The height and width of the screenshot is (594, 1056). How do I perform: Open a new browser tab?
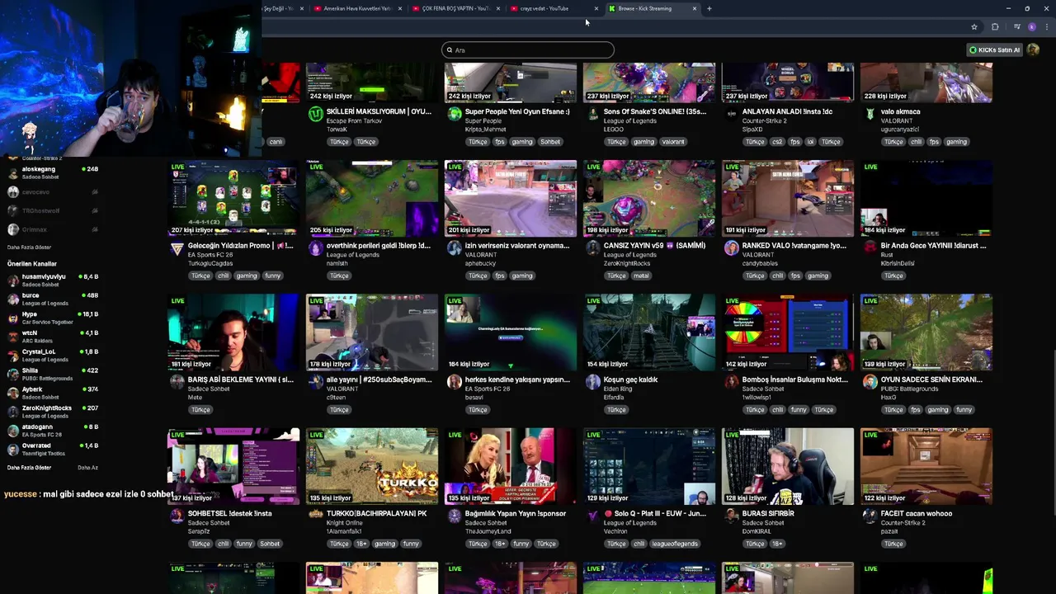point(709,8)
